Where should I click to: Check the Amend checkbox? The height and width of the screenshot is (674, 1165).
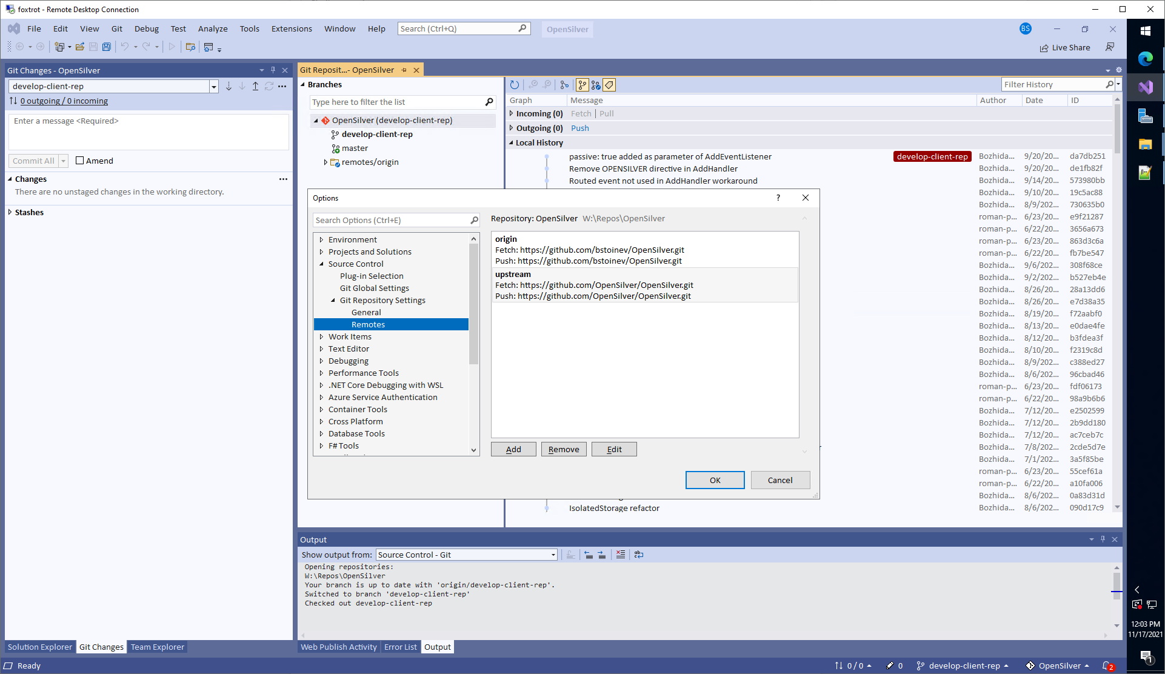pos(79,161)
